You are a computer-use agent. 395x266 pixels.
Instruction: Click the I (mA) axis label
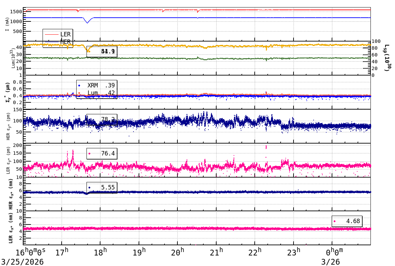click(7, 24)
